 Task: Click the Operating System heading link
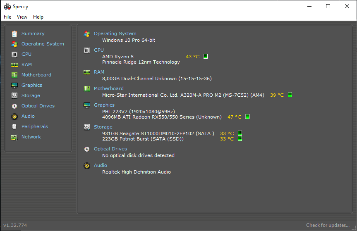pyautogui.click(x=115, y=33)
